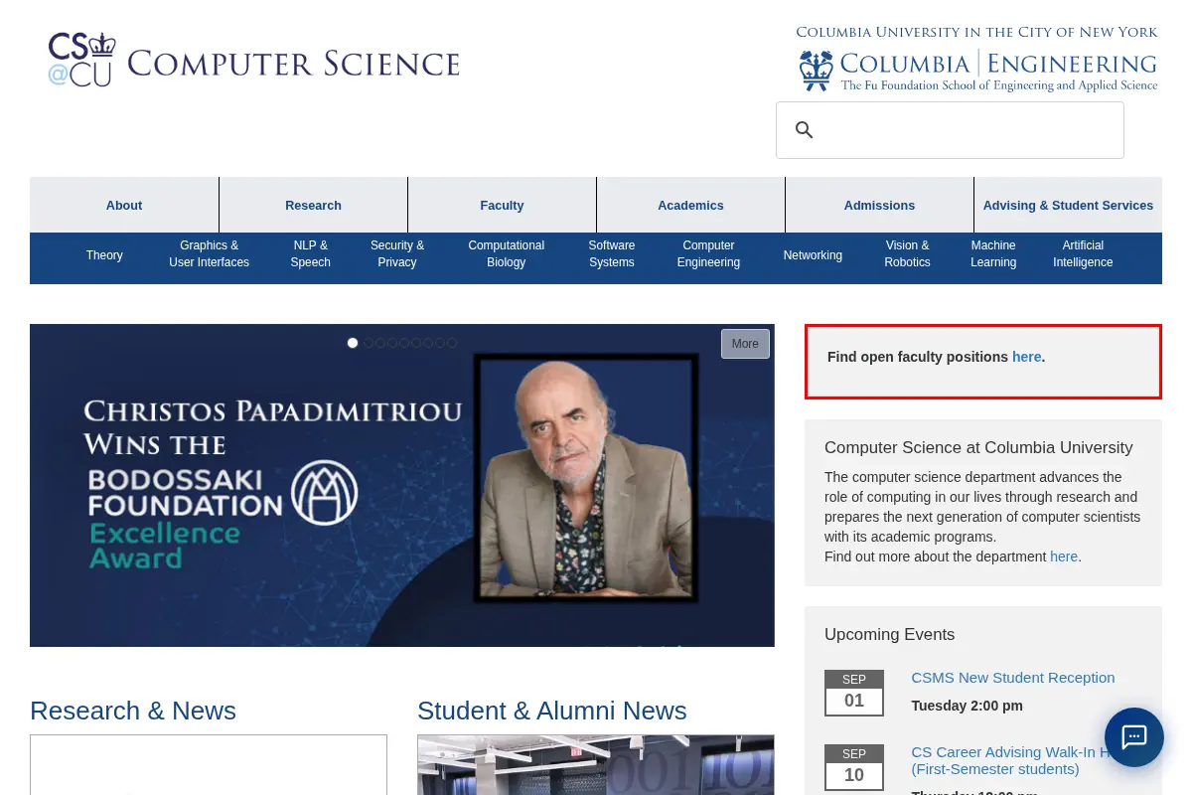The image size is (1192, 795).
Task: Click the Columbia Engineering crown logo
Action: (817, 71)
